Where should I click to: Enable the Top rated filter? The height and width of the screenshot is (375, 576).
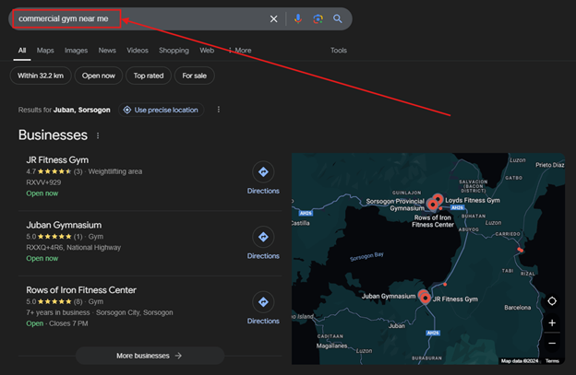click(149, 76)
